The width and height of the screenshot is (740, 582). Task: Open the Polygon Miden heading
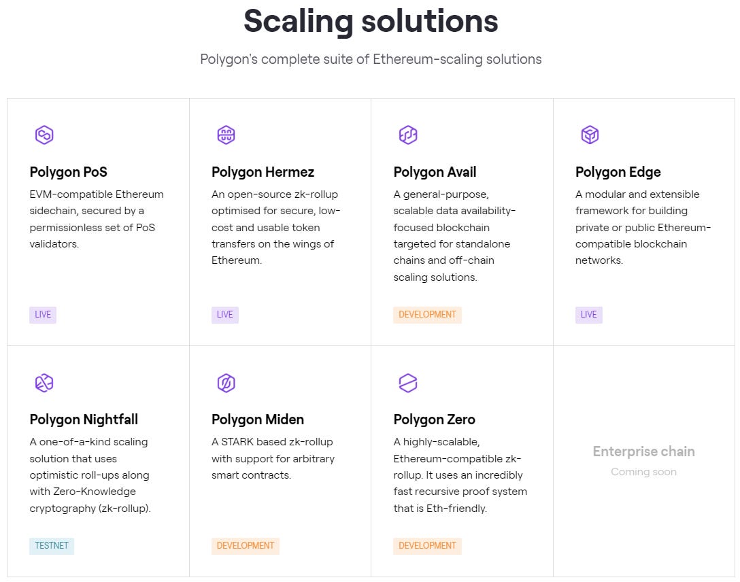click(x=258, y=420)
